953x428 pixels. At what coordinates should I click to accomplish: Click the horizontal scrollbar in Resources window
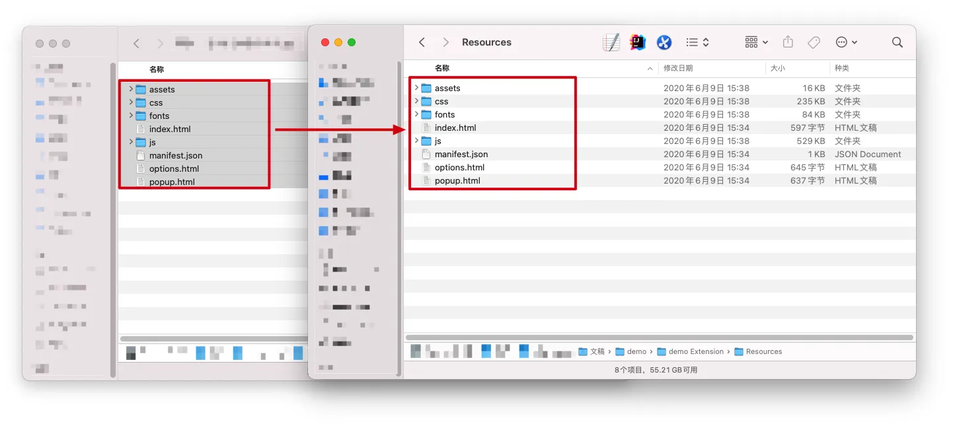coord(660,338)
